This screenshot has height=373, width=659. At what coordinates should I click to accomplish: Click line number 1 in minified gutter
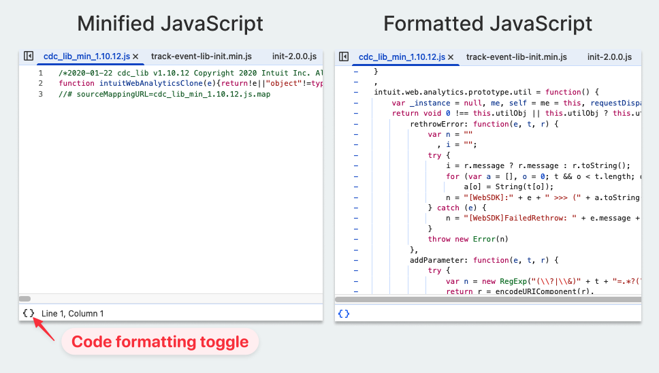coord(41,73)
